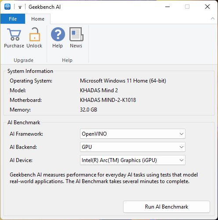218x220 pixels.
Task: Minimize the Geekbench AI window
Action: 167,7
